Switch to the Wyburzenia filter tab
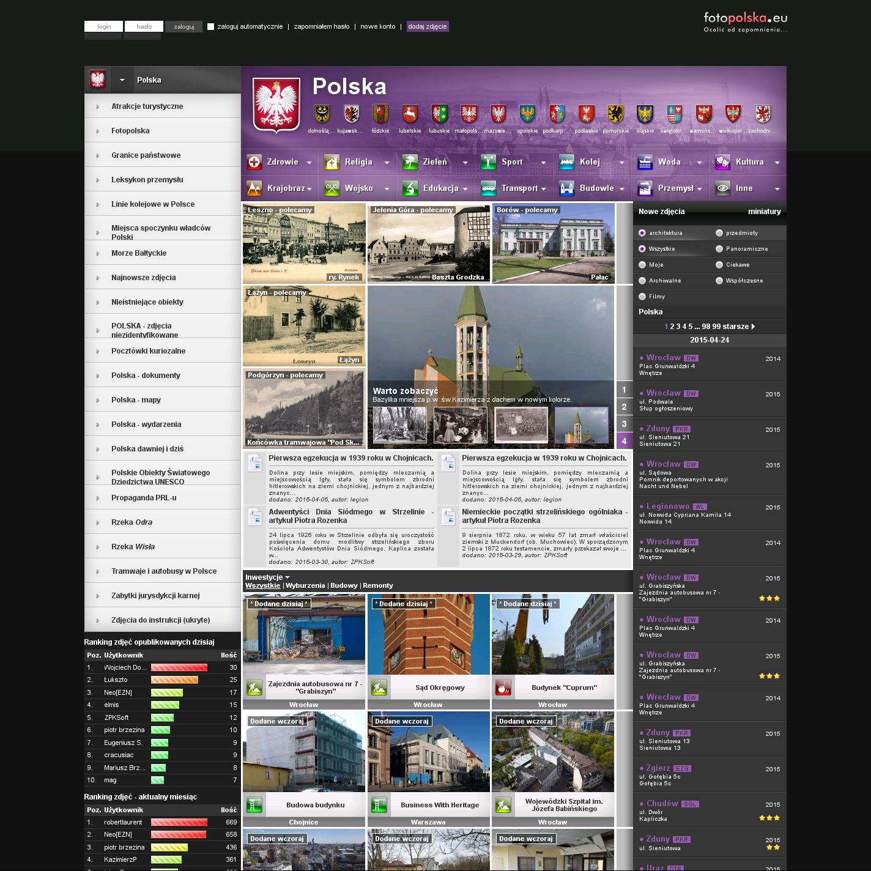This screenshot has height=871, width=871. point(305,586)
